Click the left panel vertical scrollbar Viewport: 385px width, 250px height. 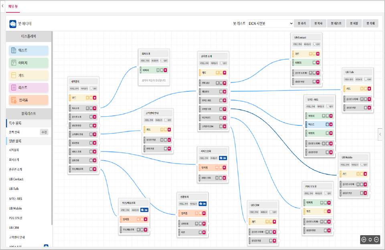click(x=52, y=127)
